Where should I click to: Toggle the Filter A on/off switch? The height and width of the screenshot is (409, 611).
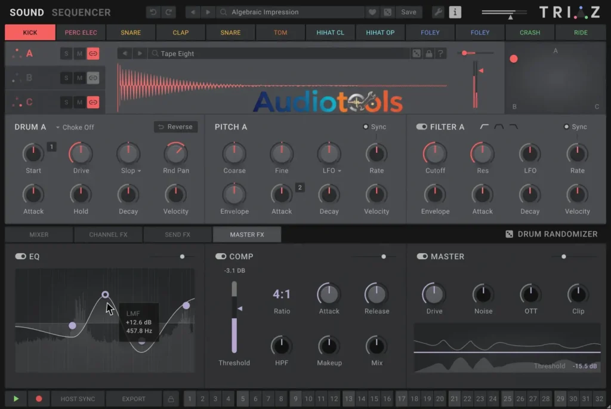[421, 127]
